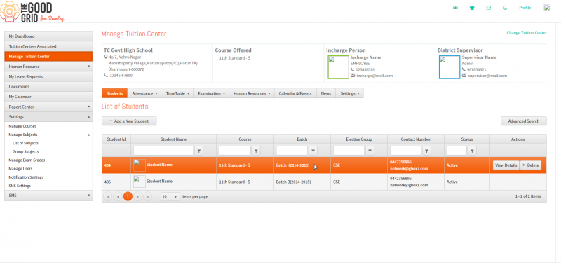Open the notifications bell icon

click(x=505, y=8)
